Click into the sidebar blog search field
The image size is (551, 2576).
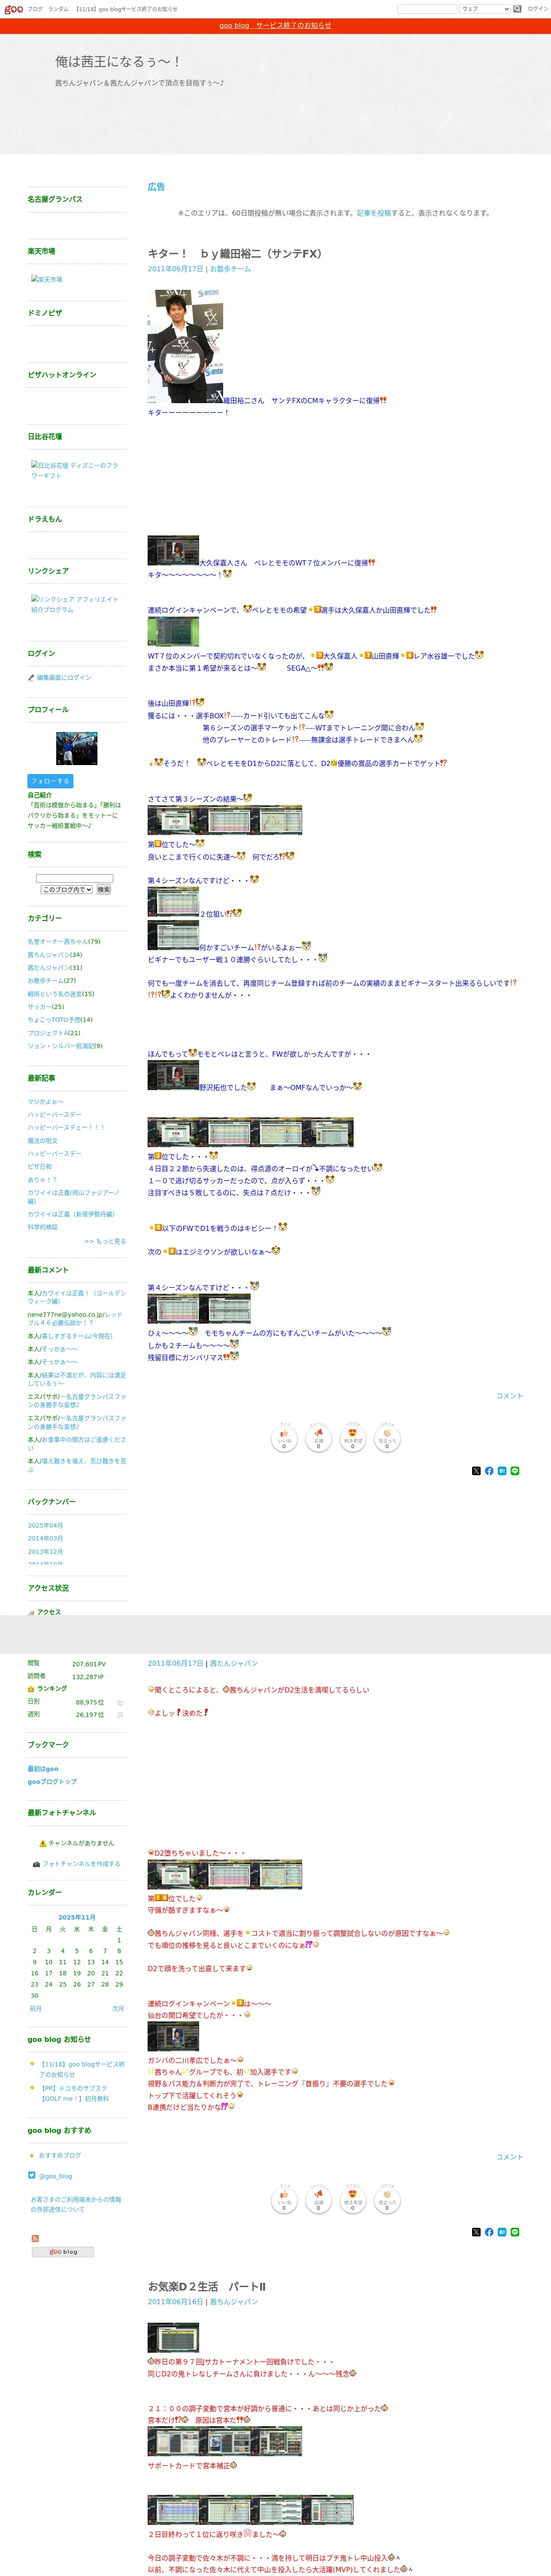pyautogui.click(x=75, y=878)
